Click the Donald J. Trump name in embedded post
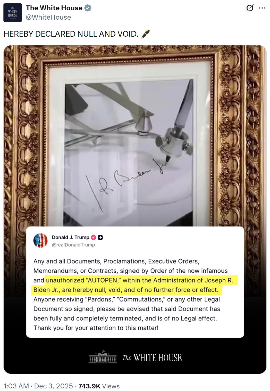Viewport: 270px width, 391px height. coord(71,237)
